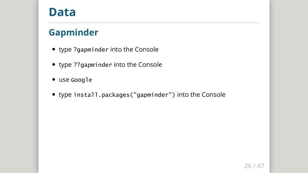This screenshot has height=173, width=308.
Task: Click the bullet dot before ?gapminder line
Action: pyautogui.click(x=54, y=49)
